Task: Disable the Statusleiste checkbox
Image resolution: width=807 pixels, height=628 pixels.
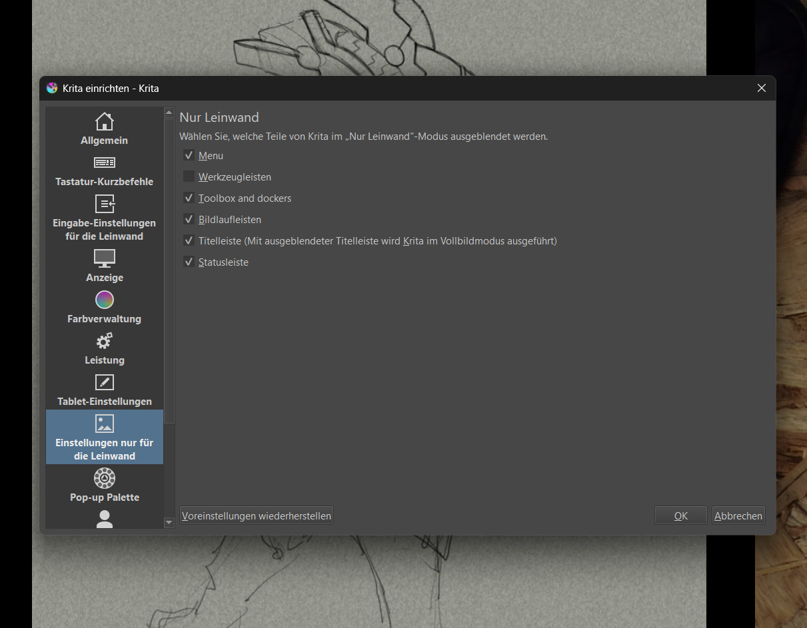Action: [x=189, y=262]
